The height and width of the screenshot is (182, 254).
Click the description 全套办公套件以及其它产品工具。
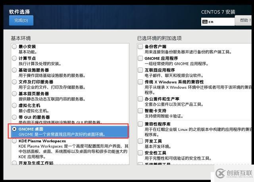(x=174, y=104)
